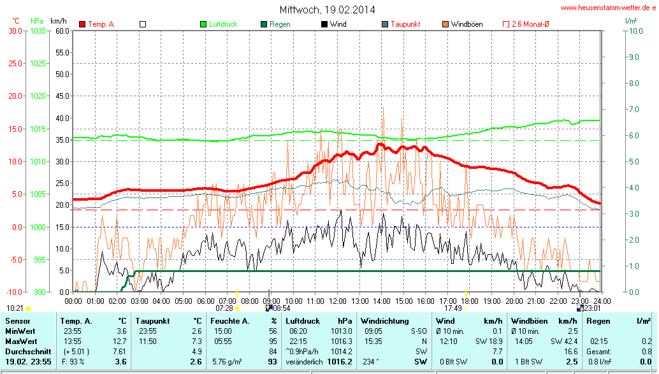This screenshot has width=659, height=374.
Task: Click the 2.6 Monat-Ø legend label
Action: (530, 24)
